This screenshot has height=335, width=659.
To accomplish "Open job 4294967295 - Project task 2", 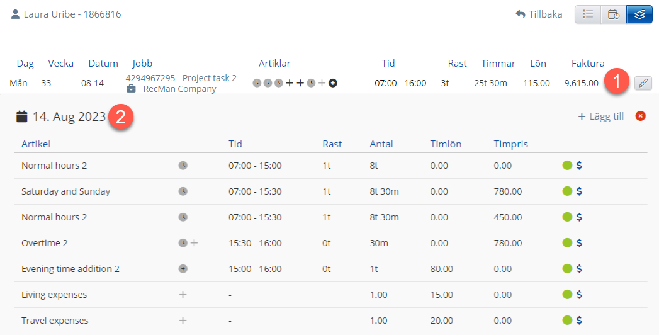I will (x=181, y=78).
